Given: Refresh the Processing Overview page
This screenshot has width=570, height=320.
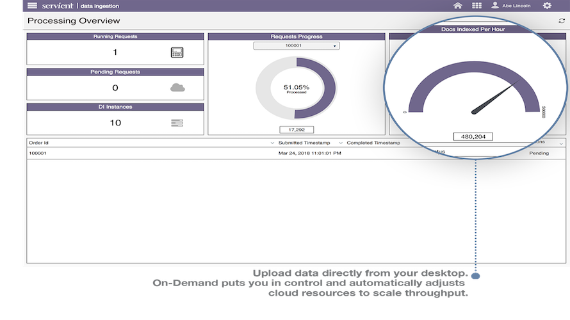Looking at the screenshot, I should (562, 20).
